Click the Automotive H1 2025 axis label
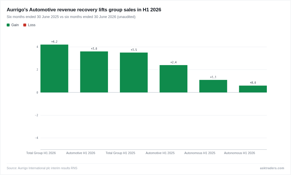This screenshot has height=175, width=291. [160, 153]
